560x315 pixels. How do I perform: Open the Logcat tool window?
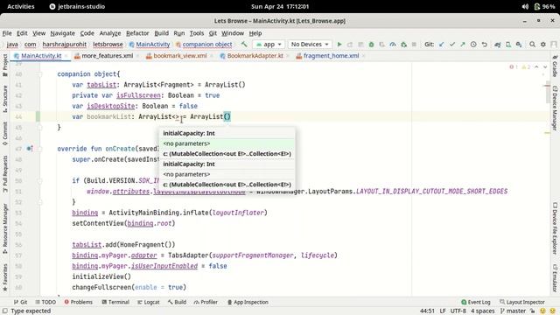149,302
